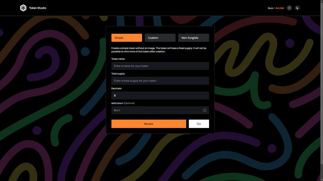Click the Decimals field showing 8
323x181 pixels.
(x=160, y=95)
